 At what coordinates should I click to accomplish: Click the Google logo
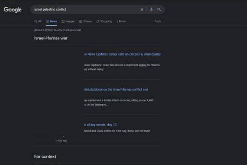[x=12, y=10]
